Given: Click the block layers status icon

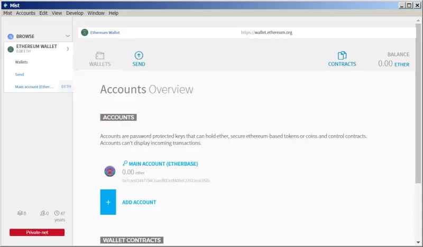Looking at the screenshot, I should click(x=20, y=213).
